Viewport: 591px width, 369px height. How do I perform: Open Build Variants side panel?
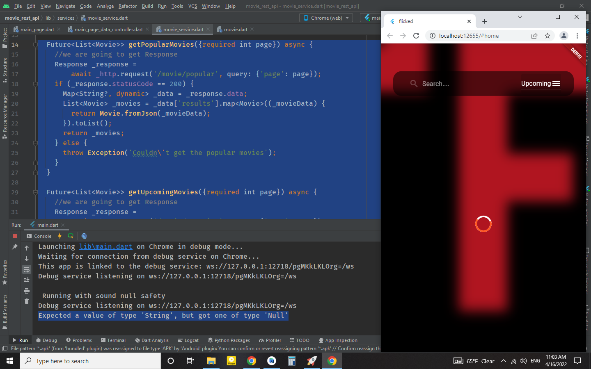(x=5, y=311)
